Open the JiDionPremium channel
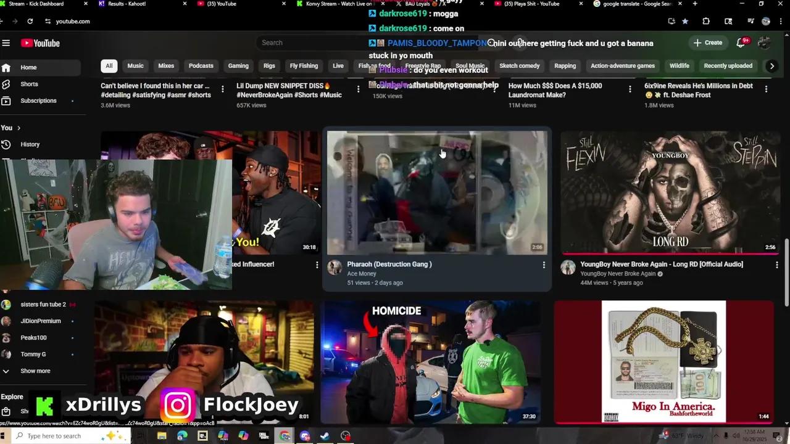The width and height of the screenshot is (790, 444). click(41, 321)
